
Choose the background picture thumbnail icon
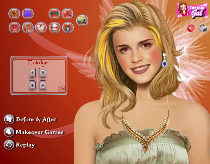(82, 21)
